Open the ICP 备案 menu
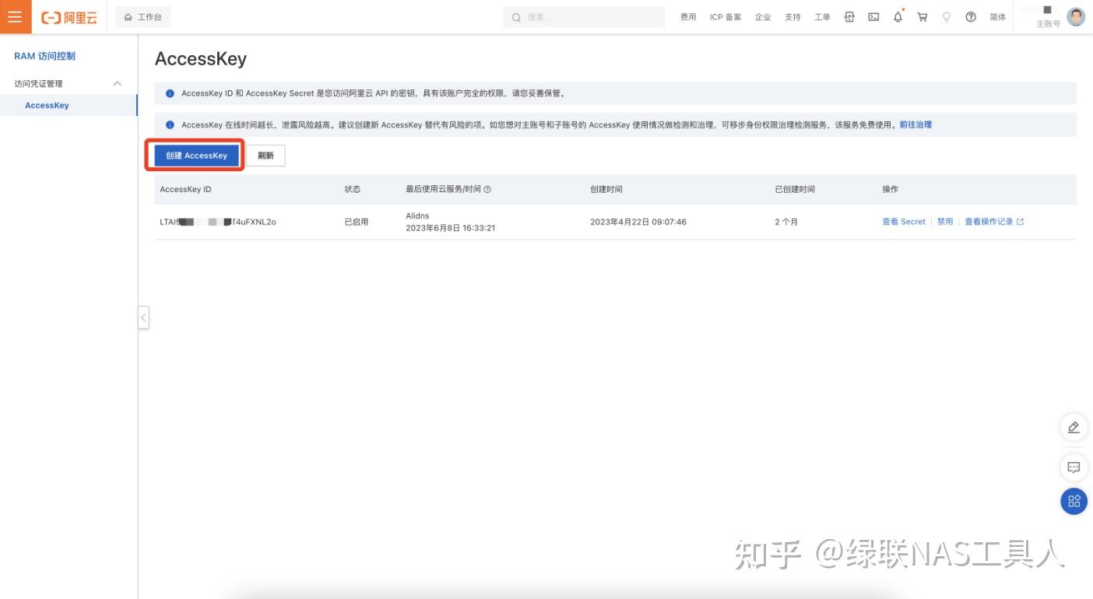 click(x=726, y=17)
